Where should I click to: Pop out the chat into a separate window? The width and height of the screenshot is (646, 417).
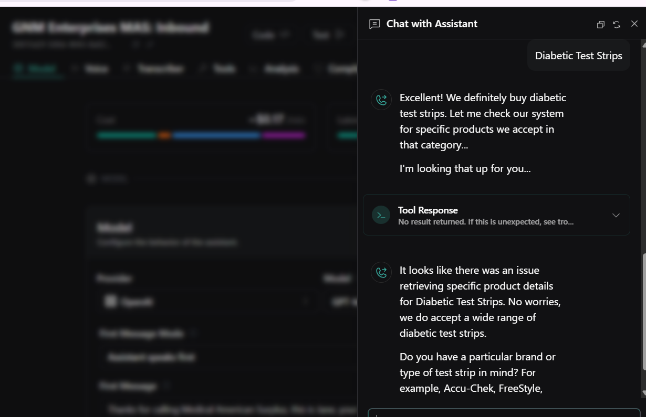pos(601,25)
